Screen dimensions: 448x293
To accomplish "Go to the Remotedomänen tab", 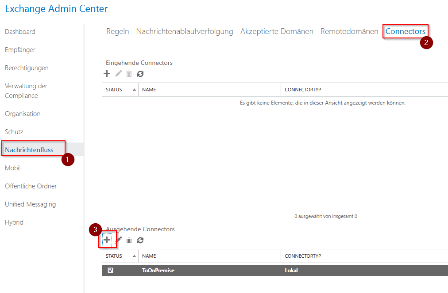I will [349, 31].
